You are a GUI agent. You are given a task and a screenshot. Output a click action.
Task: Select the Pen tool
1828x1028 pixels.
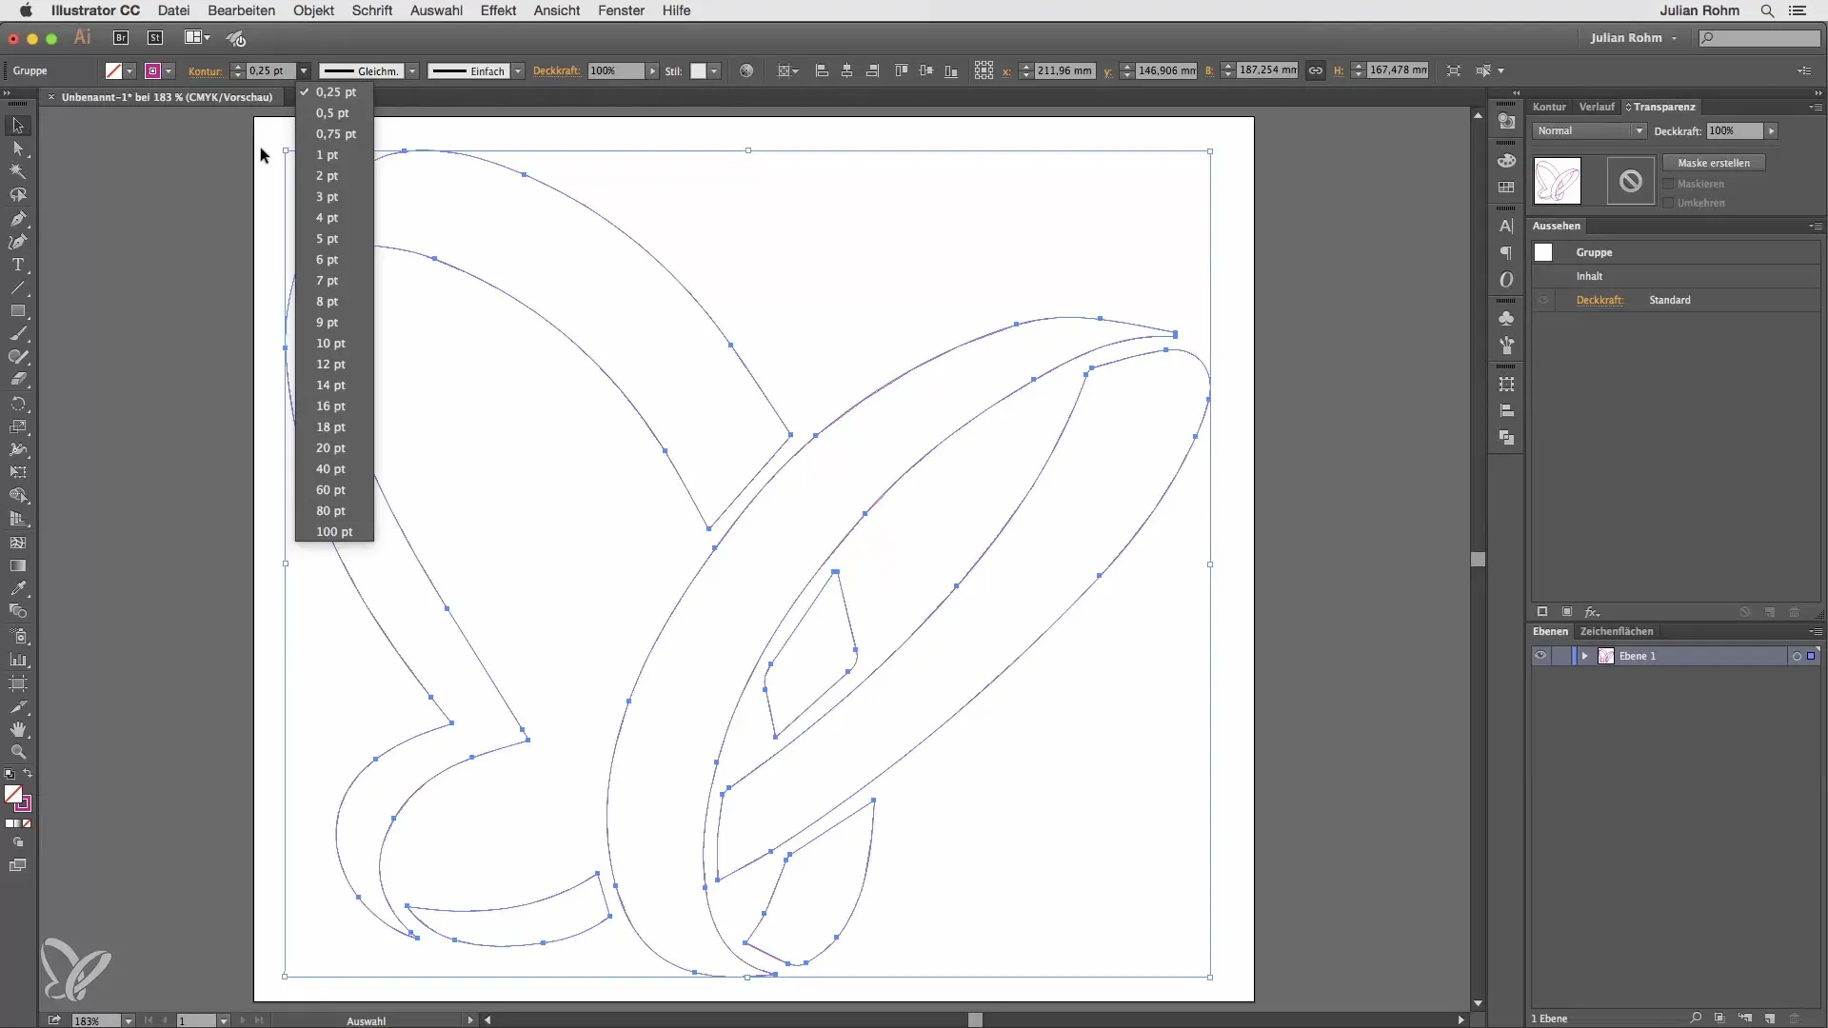coord(18,219)
